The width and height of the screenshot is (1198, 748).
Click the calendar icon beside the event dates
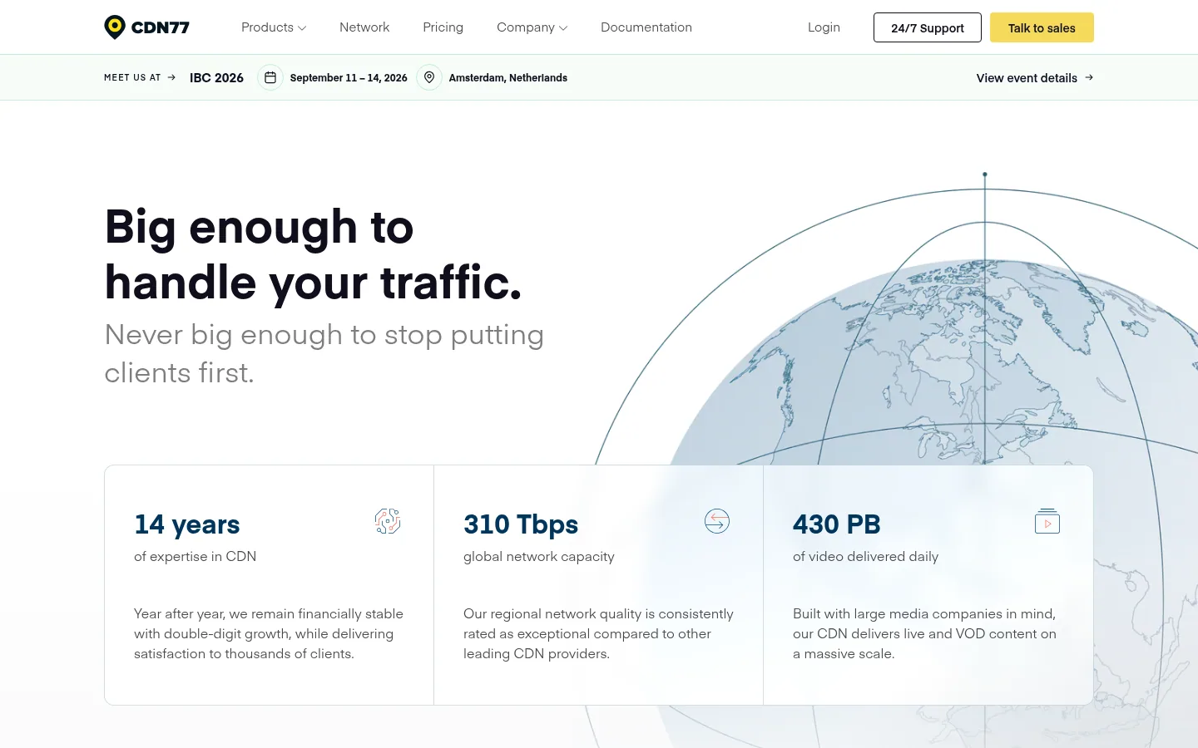pyautogui.click(x=270, y=77)
